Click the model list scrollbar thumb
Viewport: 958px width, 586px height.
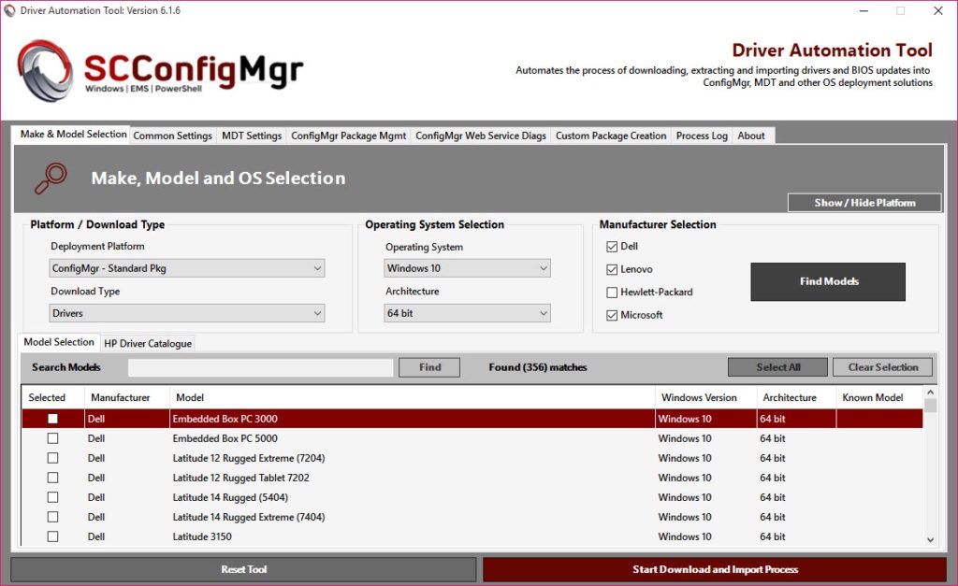931,406
